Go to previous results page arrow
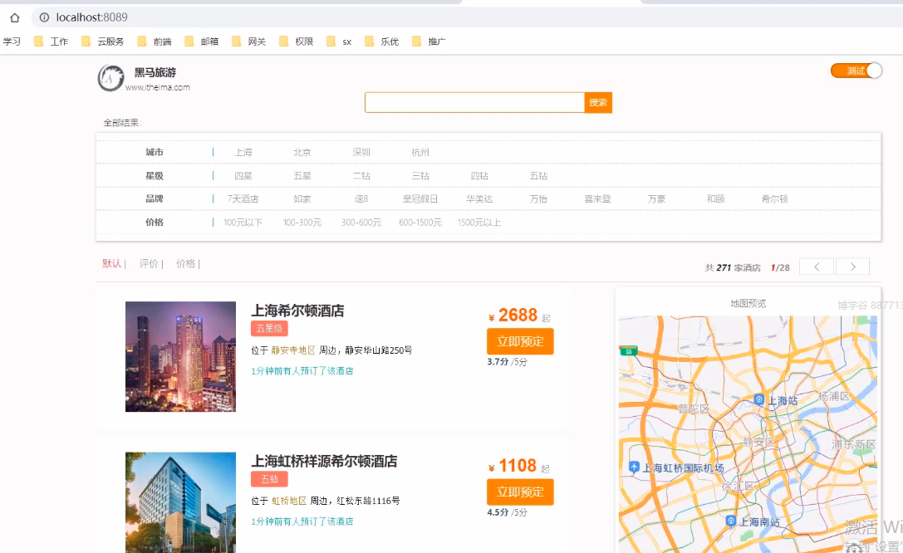This screenshot has height=553, width=903. [817, 267]
